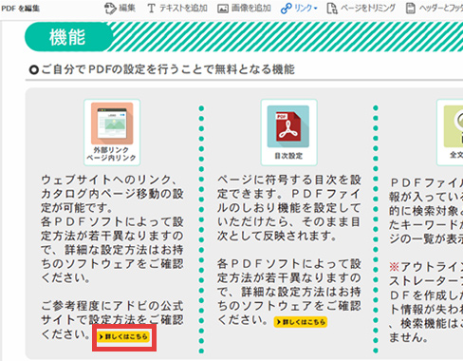Open ヘッダーとフッター (Header and Footer) option
Screen dimensions: 463x361
click(x=435, y=9)
